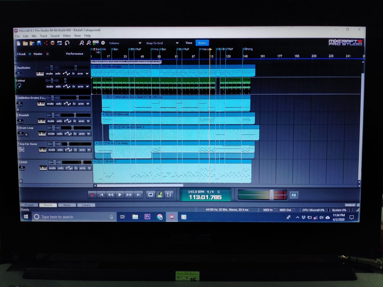Click the Ending timeline marker
The height and width of the screenshot is (287, 383).
click(x=248, y=49)
